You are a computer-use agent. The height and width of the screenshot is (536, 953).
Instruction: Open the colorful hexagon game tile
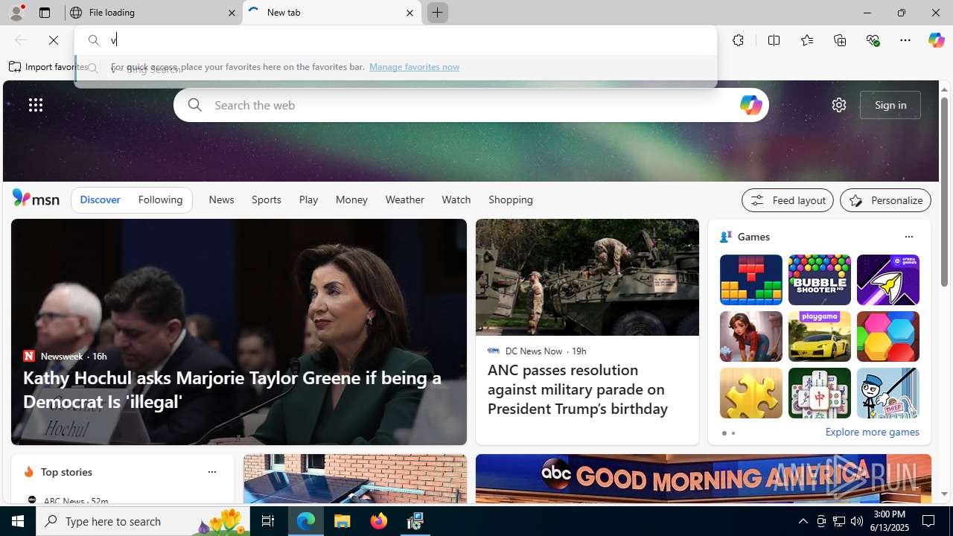(887, 336)
